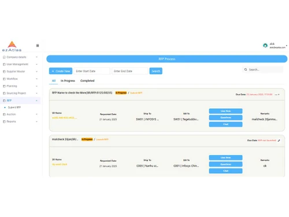
Task: Click the In Progress badge on mailcheck card
Action: tap(87, 139)
